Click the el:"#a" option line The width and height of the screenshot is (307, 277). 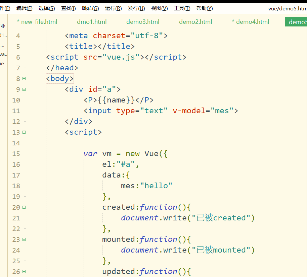point(121,164)
